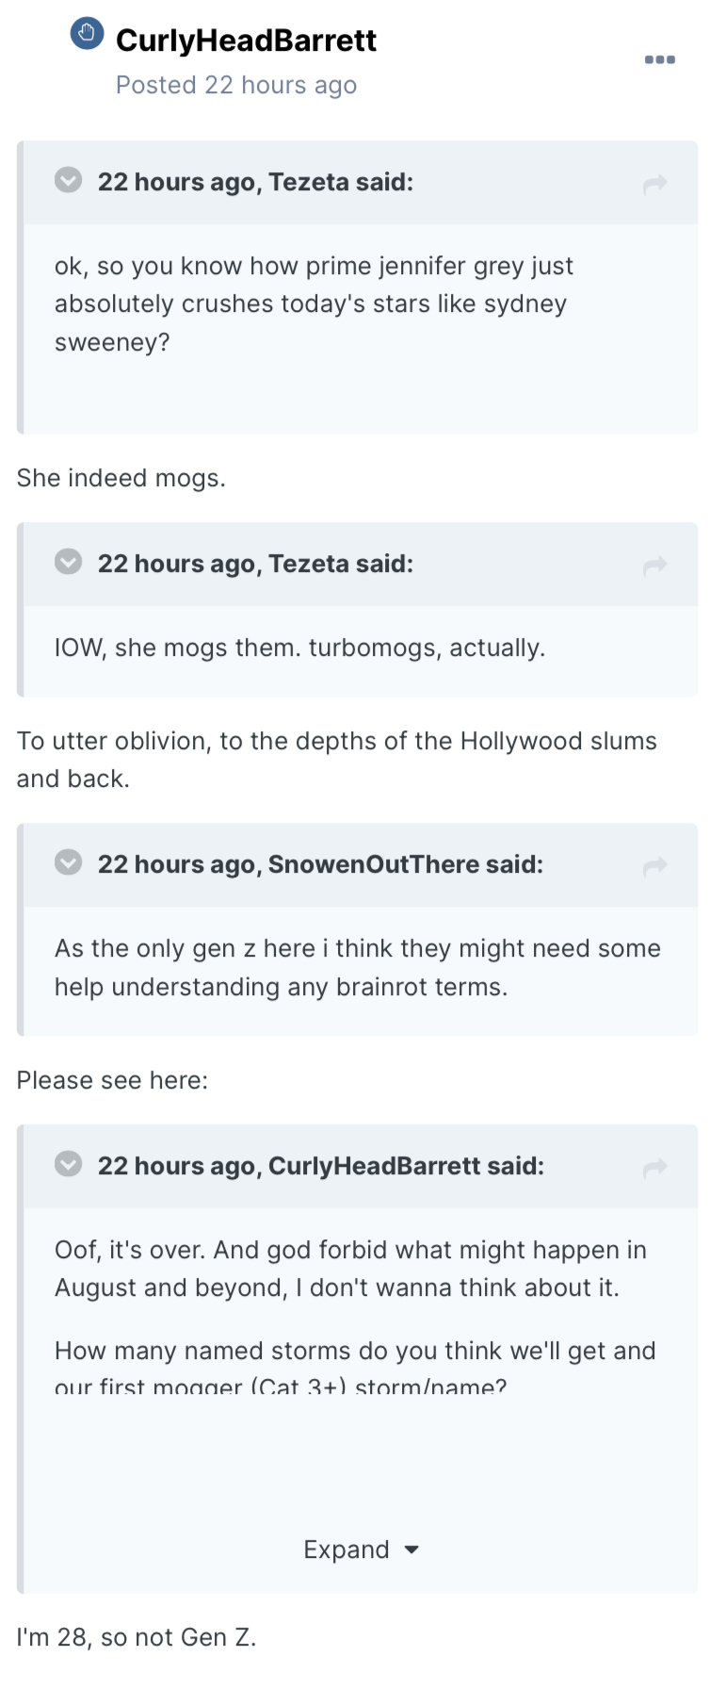Click '22 hours ago, Tezeta said:' in first quote
710x1689 pixels.
click(255, 182)
